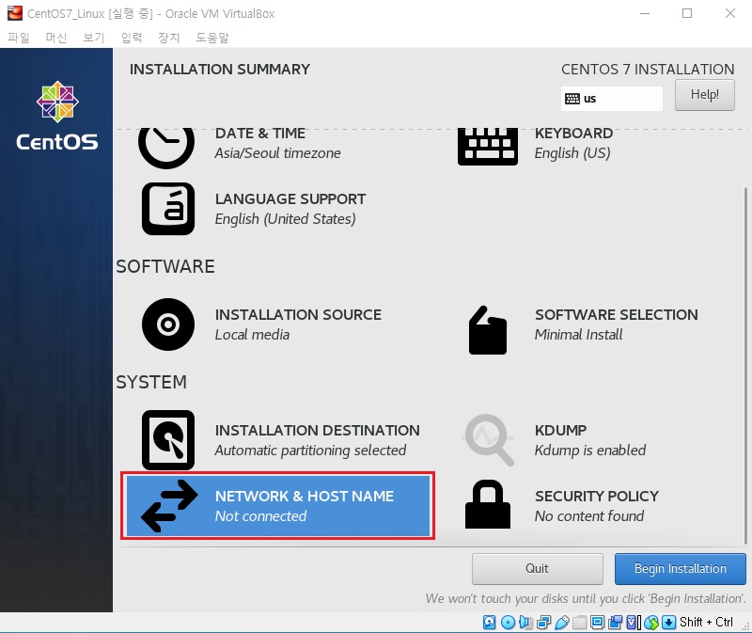Open the 장치 menu
This screenshot has width=752, height=633.
click(x=169, y=38)
